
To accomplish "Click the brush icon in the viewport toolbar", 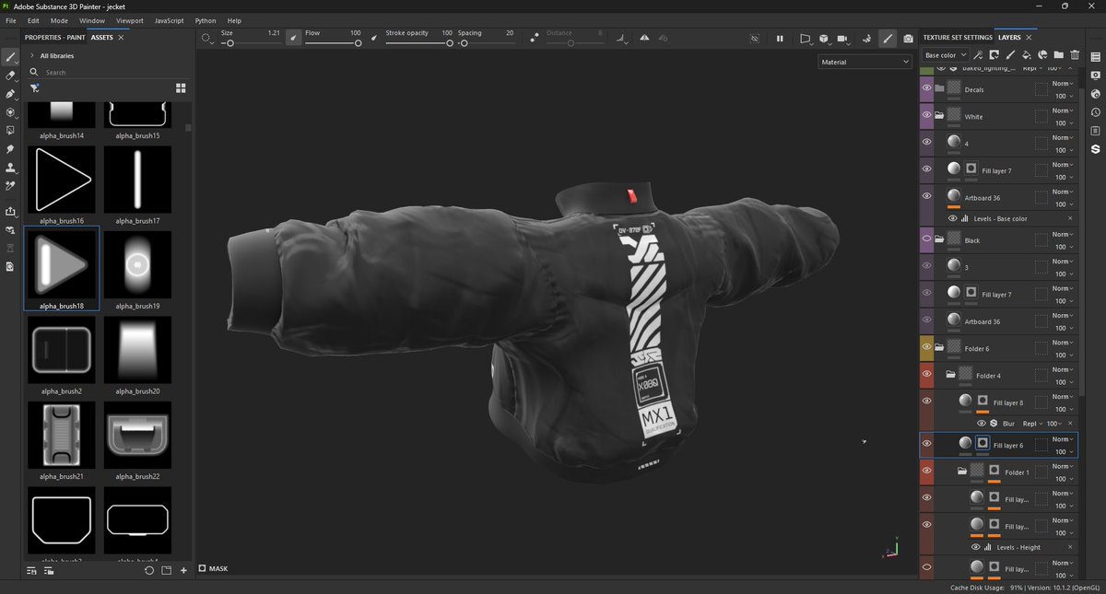I will click(888, 39).
